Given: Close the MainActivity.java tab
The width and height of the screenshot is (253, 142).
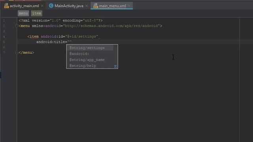Looking at the screenshot, I should tap(87, 6).
